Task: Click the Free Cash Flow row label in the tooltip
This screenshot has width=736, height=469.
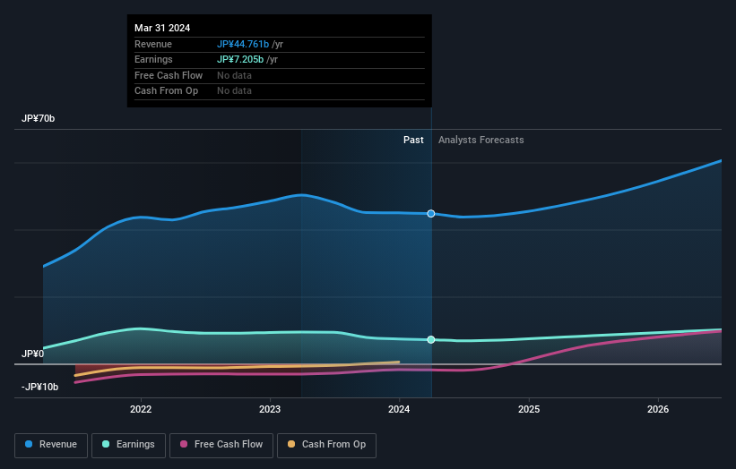Action: point(169,75)
